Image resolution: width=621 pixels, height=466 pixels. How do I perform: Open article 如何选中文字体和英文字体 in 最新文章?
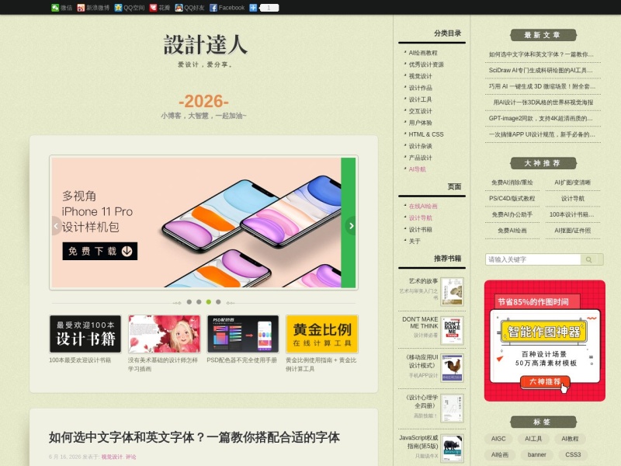(541, 54)
